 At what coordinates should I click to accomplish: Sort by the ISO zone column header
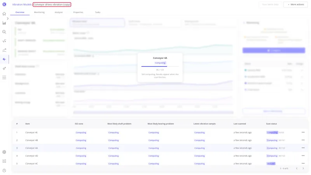[x=79, y=124]
